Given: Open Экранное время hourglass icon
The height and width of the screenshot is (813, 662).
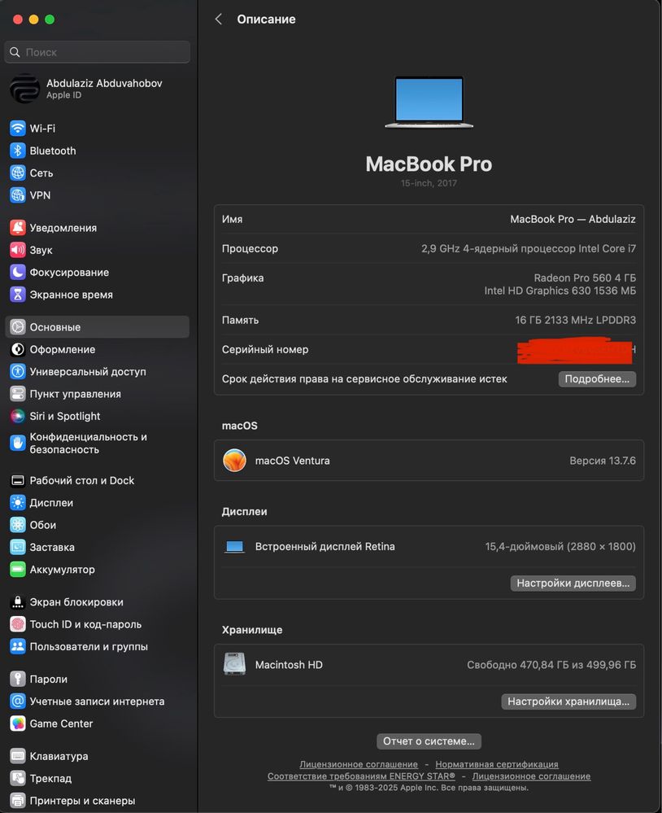Looking at the screenshot, I should coord(18,295).
